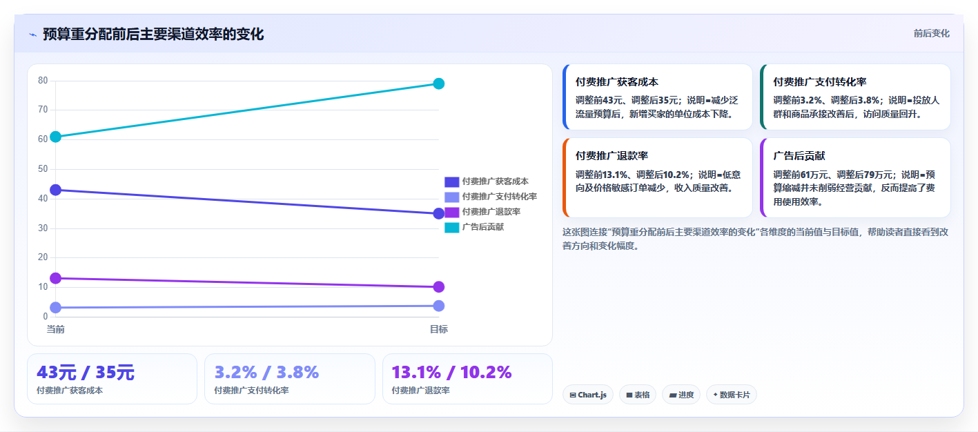Screen dimensions: 978x432
Task: Click the 43元 / 35元 stat value
Action: click(86, 373)
